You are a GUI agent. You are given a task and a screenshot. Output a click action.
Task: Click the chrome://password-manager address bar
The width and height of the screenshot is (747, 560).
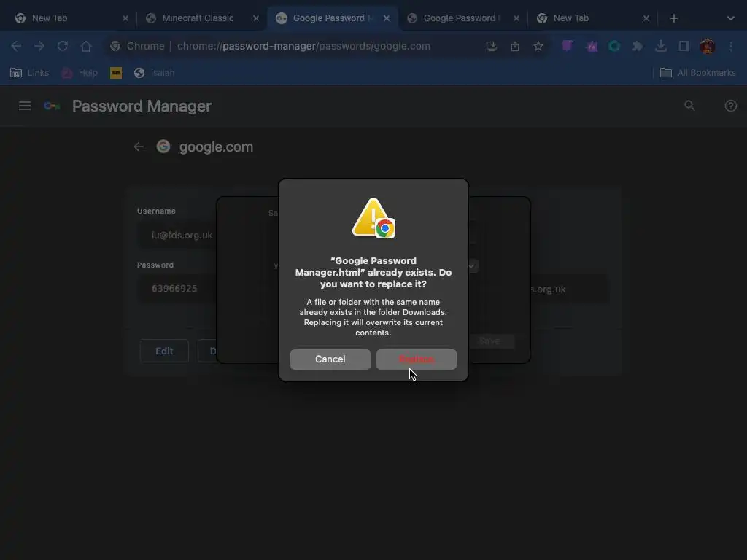click(303, 46)
